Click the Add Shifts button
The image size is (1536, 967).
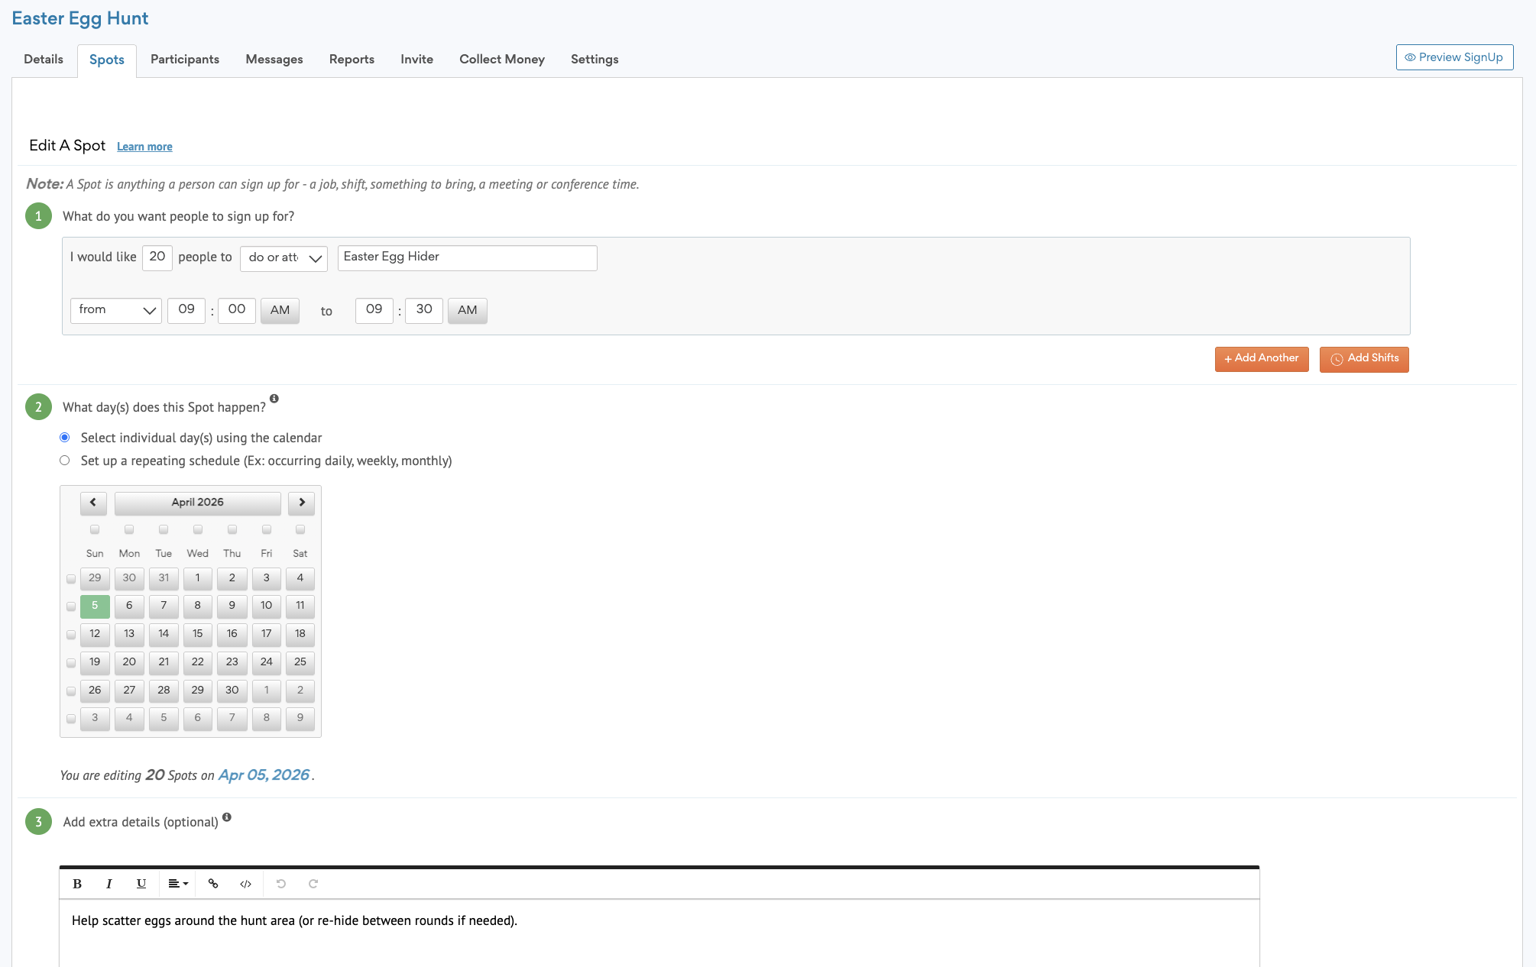tap(1363, 359)
